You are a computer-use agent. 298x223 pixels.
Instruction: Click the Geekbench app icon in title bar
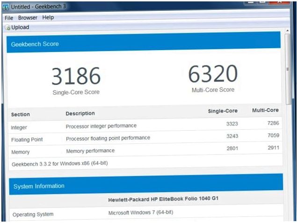(6, 7)
